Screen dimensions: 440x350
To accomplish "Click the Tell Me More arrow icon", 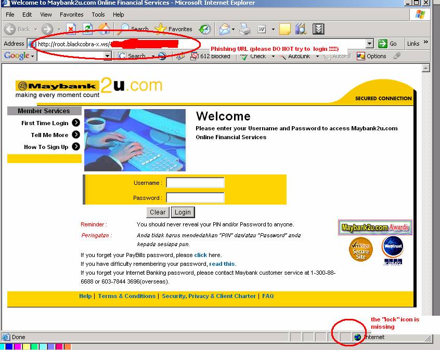I will tap(76, 134).
